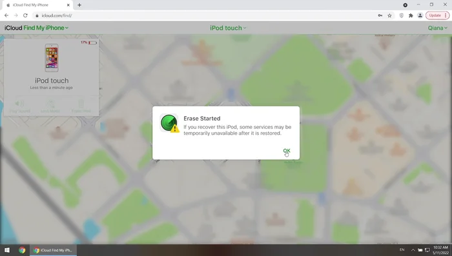Viewport: 452px width, 256px height.
Task: Show hidden system tray icons
Action: click(413, 250)
